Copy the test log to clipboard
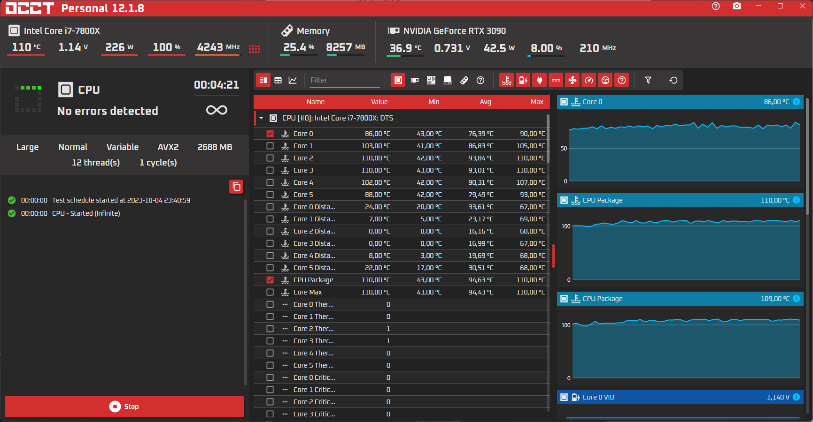This screenshot has height=422, width=813. click(x=236, y=187)
